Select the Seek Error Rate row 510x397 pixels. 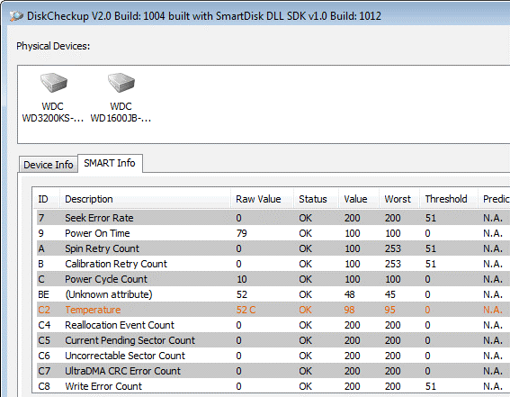pos(273,218)
